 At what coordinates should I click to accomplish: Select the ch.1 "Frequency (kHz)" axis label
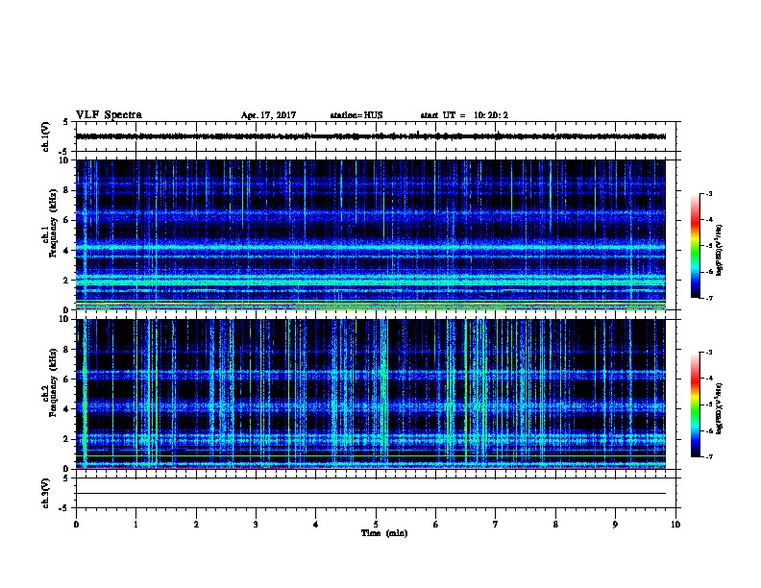coord(53,223)
